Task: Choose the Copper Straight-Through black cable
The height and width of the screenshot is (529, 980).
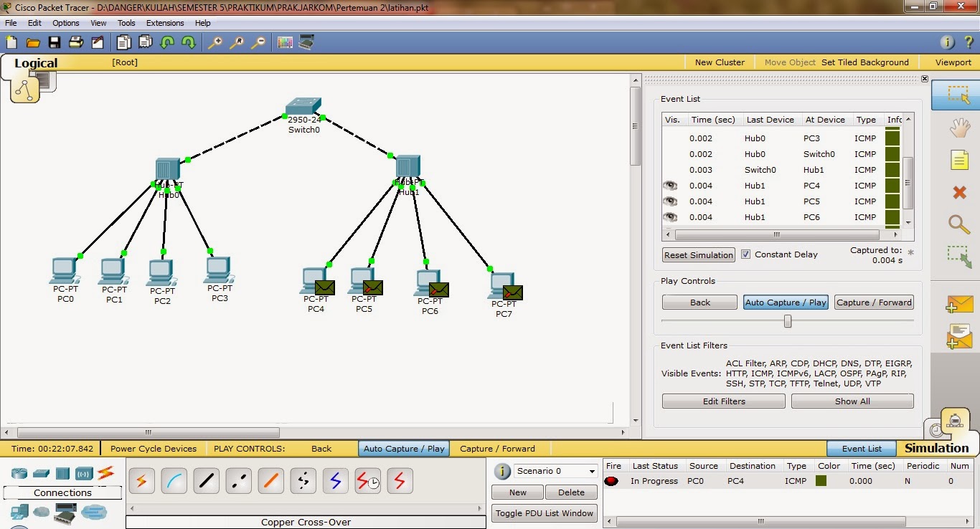Action: [206, 480]
